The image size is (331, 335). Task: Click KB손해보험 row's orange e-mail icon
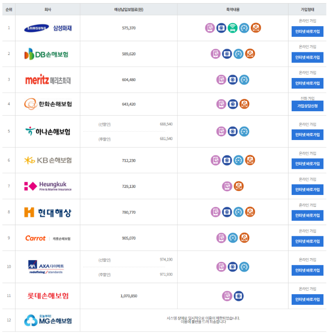[x=250, y=160]
